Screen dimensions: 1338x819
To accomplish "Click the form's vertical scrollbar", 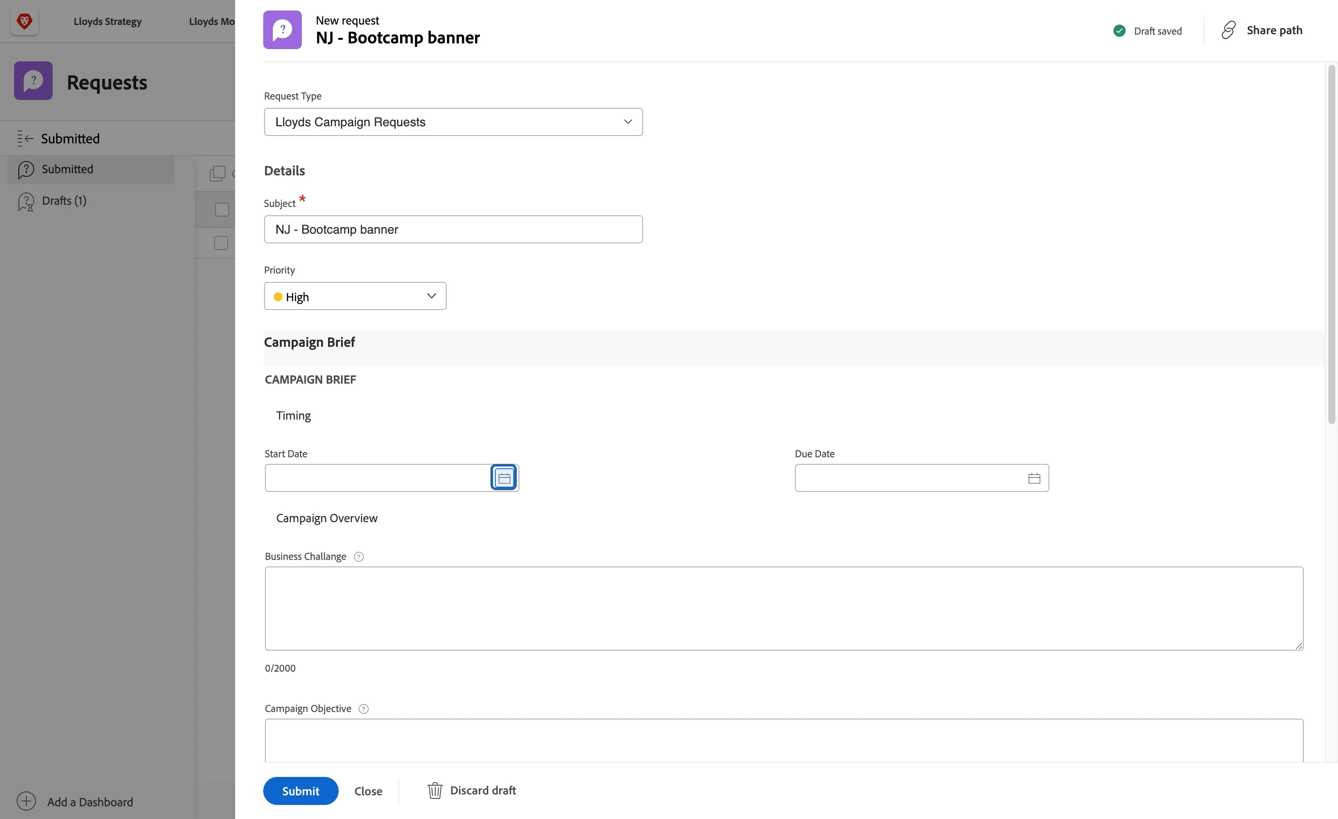I will pos(1331,244).
